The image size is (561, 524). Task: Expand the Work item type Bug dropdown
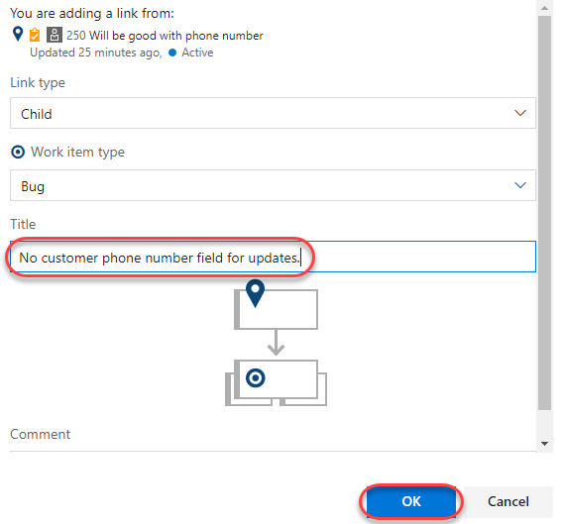[x=273, y=185]
